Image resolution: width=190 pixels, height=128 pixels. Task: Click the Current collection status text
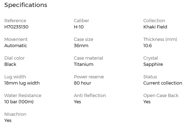click(x=162, y=83)
